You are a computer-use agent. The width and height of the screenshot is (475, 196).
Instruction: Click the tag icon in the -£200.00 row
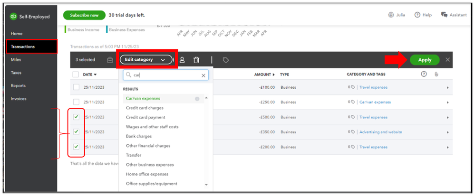click(353, 147)
